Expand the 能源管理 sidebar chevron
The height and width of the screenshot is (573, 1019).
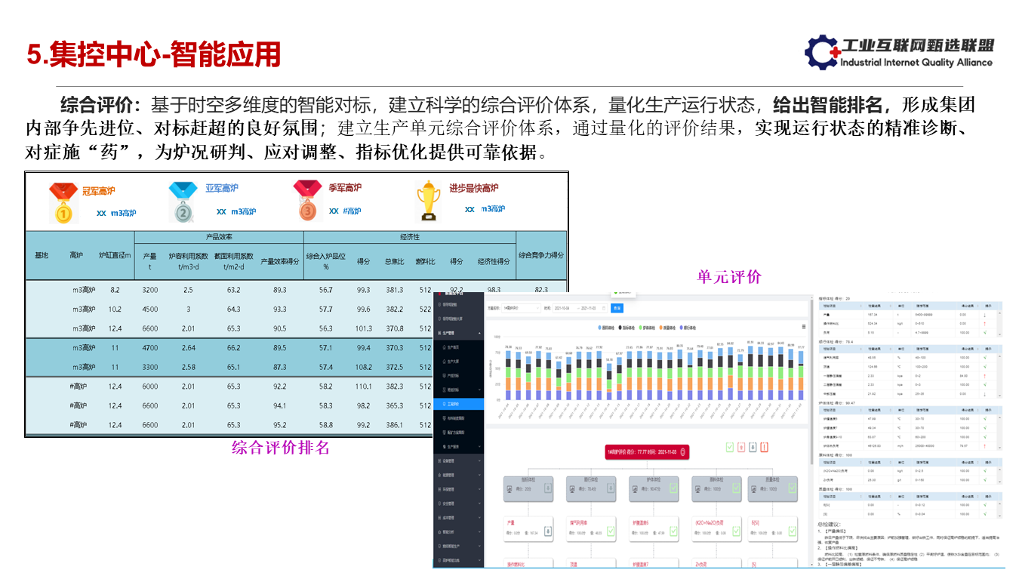(479, 475)
